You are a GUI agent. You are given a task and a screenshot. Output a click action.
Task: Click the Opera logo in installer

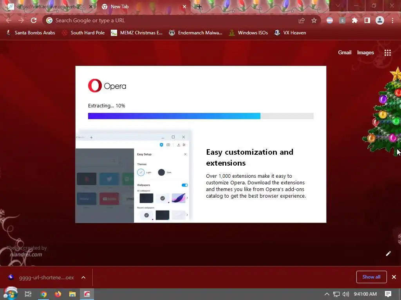(x=107, y=86)
